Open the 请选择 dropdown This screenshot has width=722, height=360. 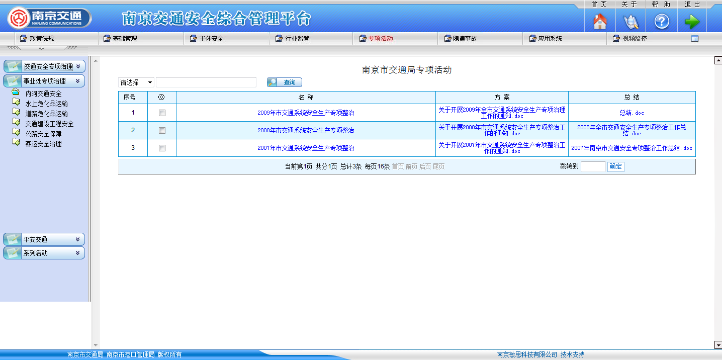click(x=136, y=82)
